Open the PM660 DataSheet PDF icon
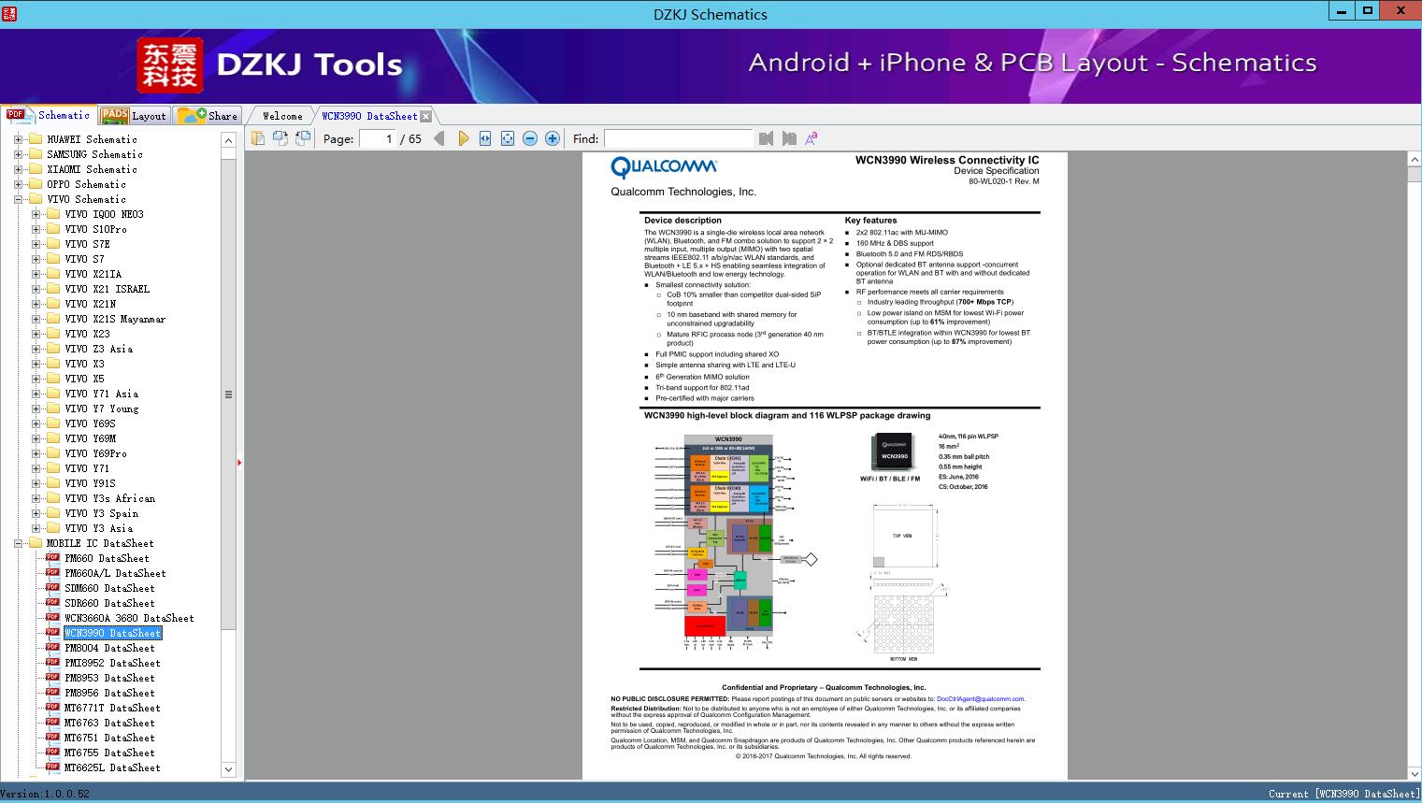The height and width of the screenshot is (803, 1422). [x=52, y=558]
